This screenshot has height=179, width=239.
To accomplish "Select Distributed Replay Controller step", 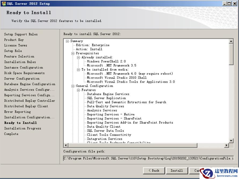I will click(30, 101).
